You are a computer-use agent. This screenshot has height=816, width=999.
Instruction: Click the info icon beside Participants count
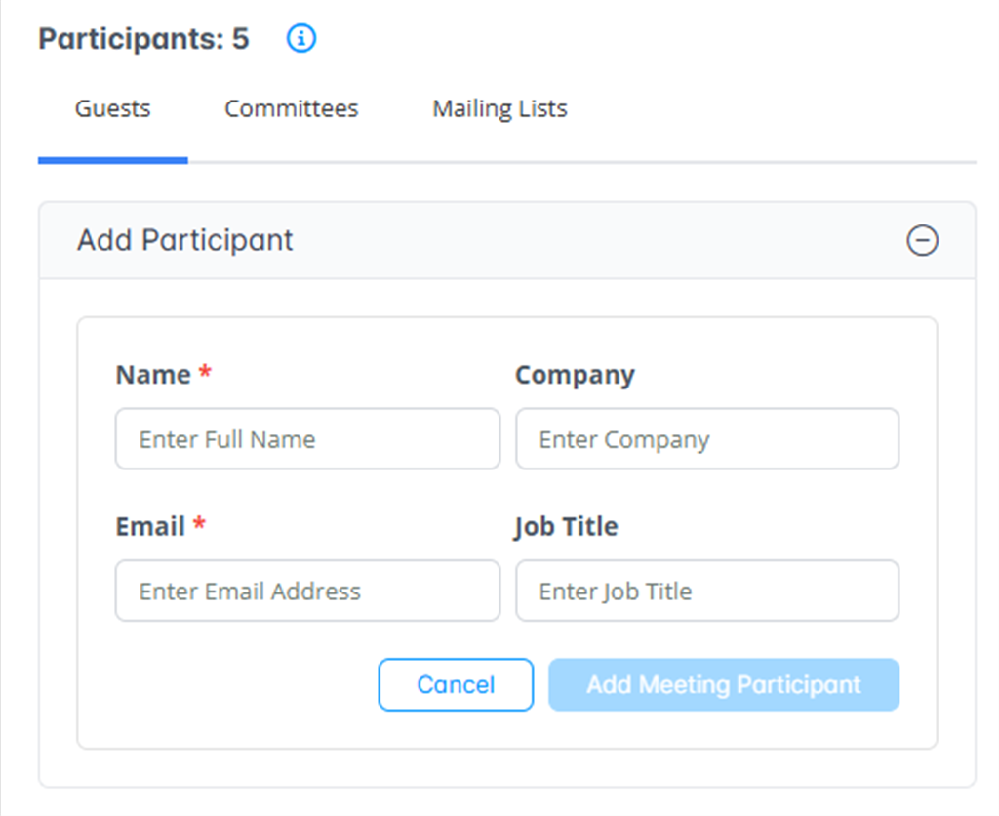point(301,39)
